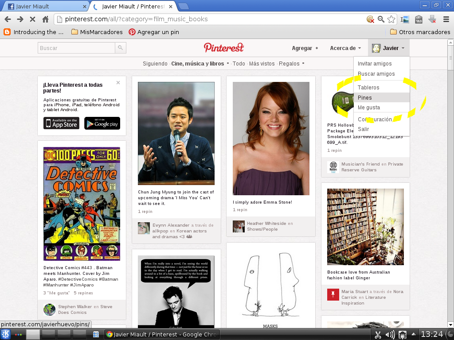Click the 'Private Reserve Guitars' board link
Image resolution: width=454 pixels, height=340 pixels.
pos(372,167)
